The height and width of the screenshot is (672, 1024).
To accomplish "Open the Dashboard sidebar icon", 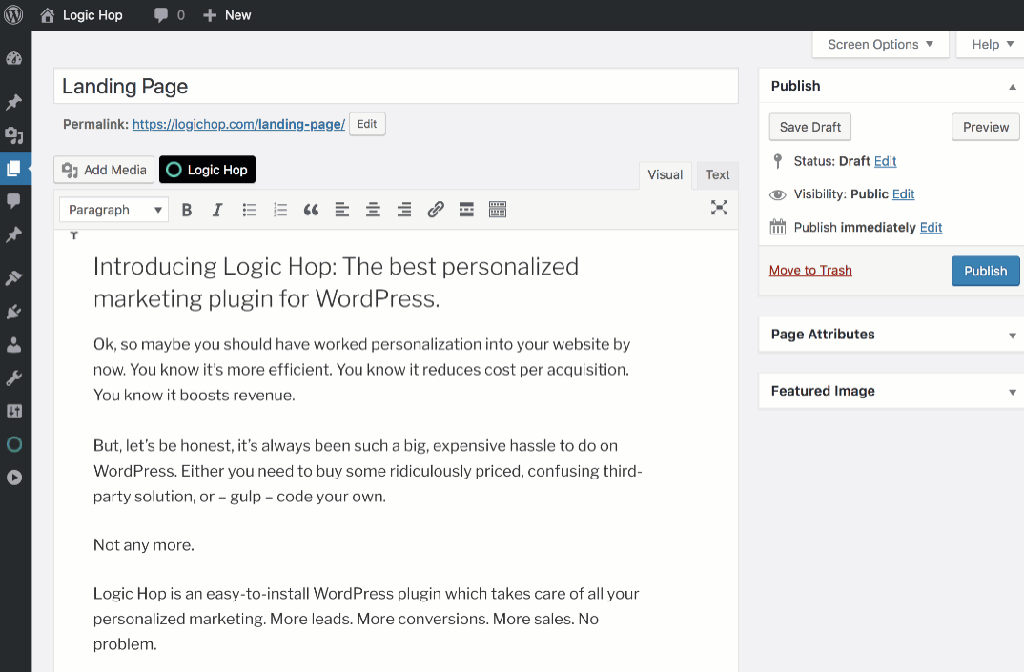I will (x=13, y=59).
